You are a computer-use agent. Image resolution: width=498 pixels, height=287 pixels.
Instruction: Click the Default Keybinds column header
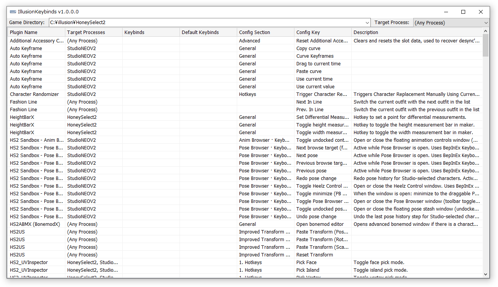(209, 32)
